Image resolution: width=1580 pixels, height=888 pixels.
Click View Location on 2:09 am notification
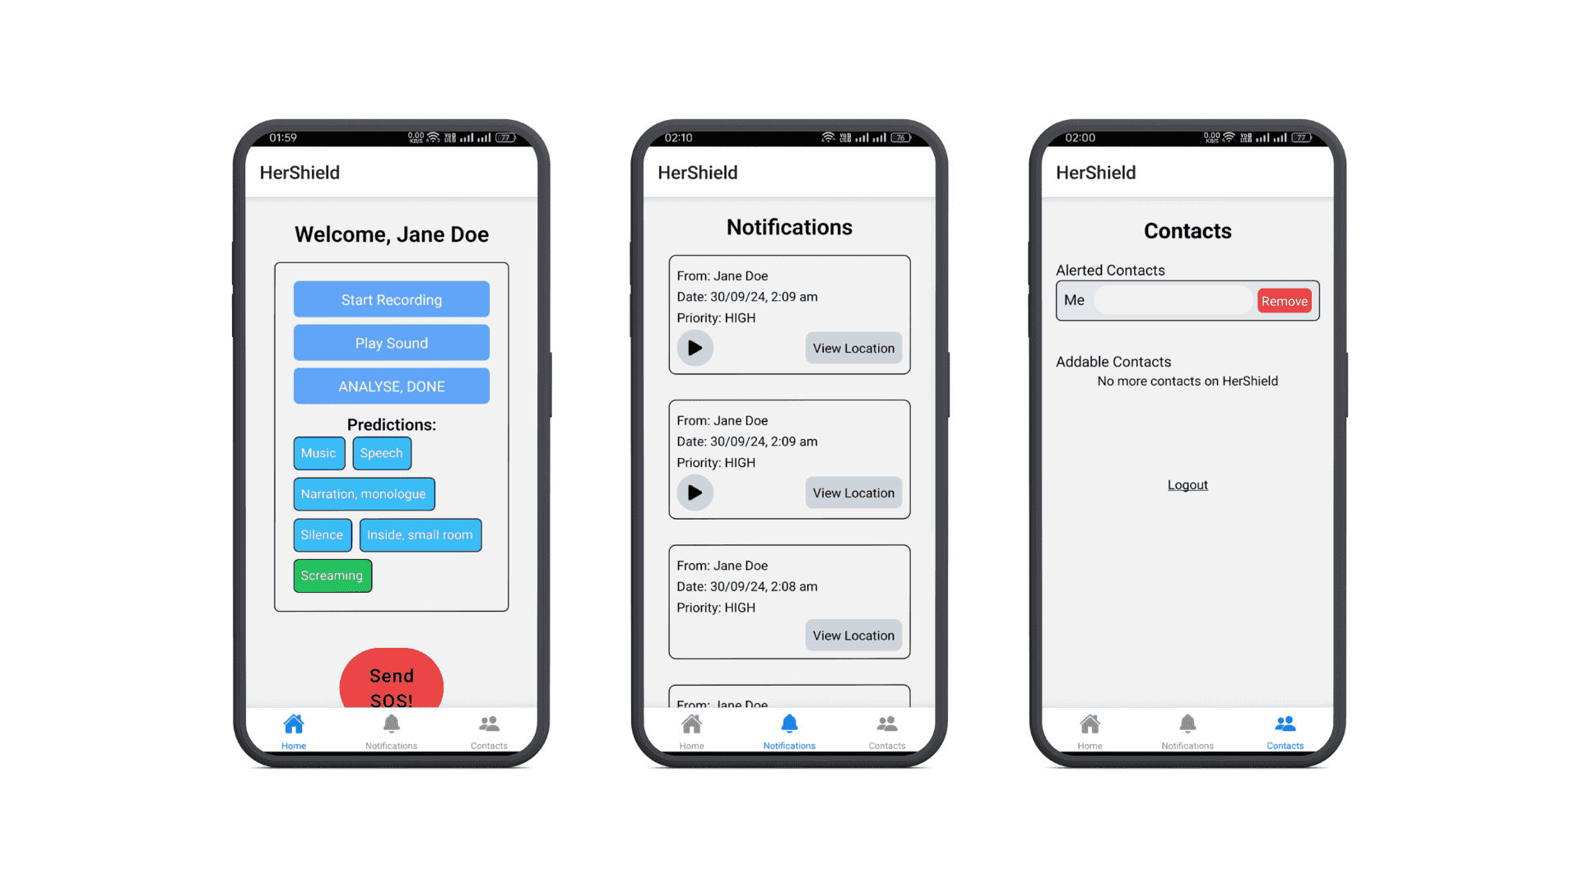coord(853,347)
